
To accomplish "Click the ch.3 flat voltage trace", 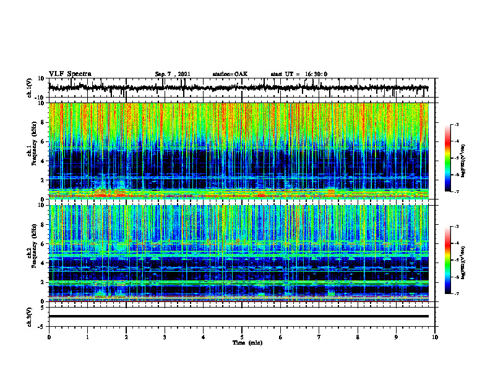I will (238, 316).
